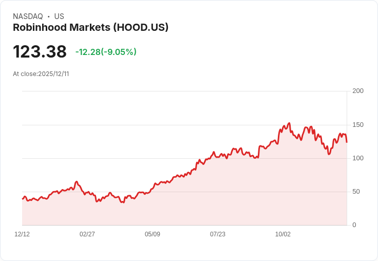Click the 02/27 date marker

[x=87, y=234]
